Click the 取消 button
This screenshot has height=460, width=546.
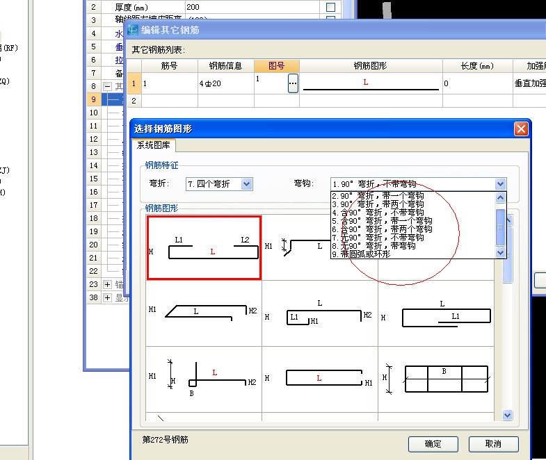[x=493, y=444]
